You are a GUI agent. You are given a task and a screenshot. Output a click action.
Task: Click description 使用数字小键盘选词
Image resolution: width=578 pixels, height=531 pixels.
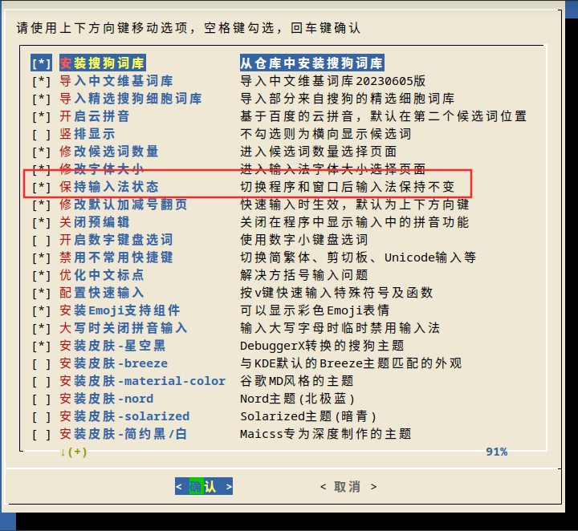pyautogui.click(x=304, y=240)
